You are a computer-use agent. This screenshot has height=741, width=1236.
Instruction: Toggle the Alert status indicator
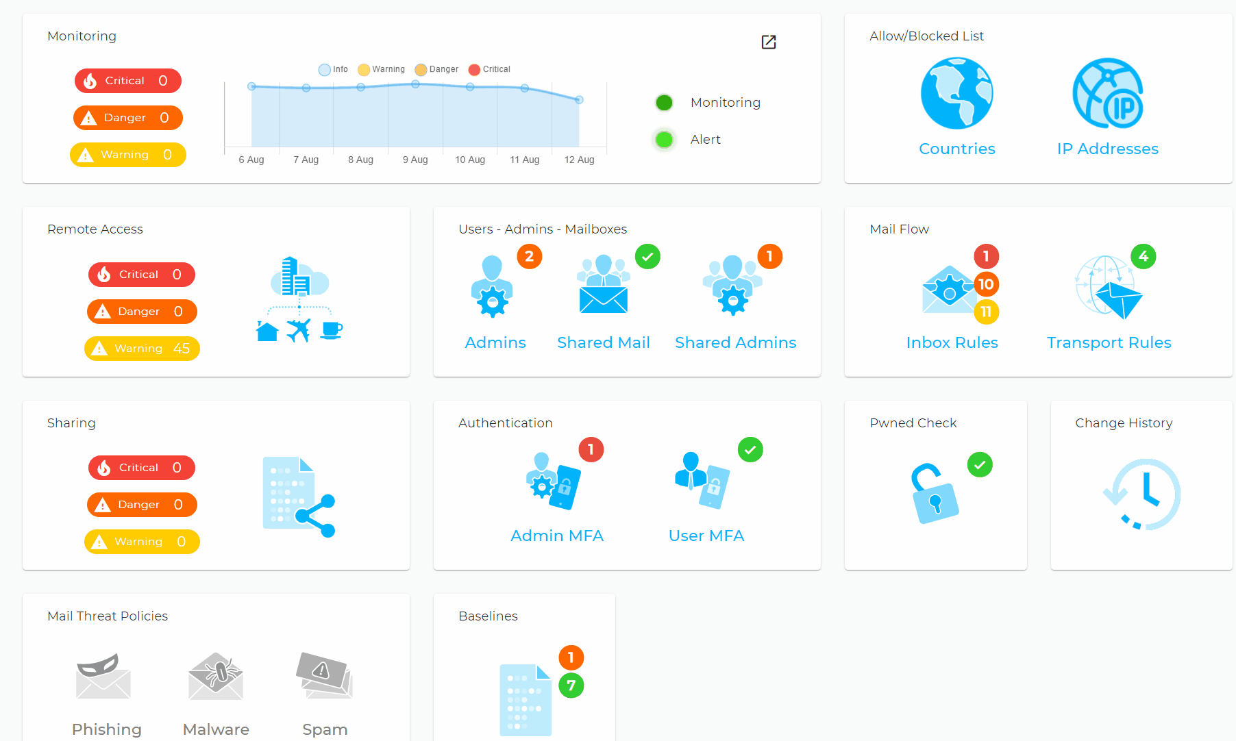click(663, 139)
